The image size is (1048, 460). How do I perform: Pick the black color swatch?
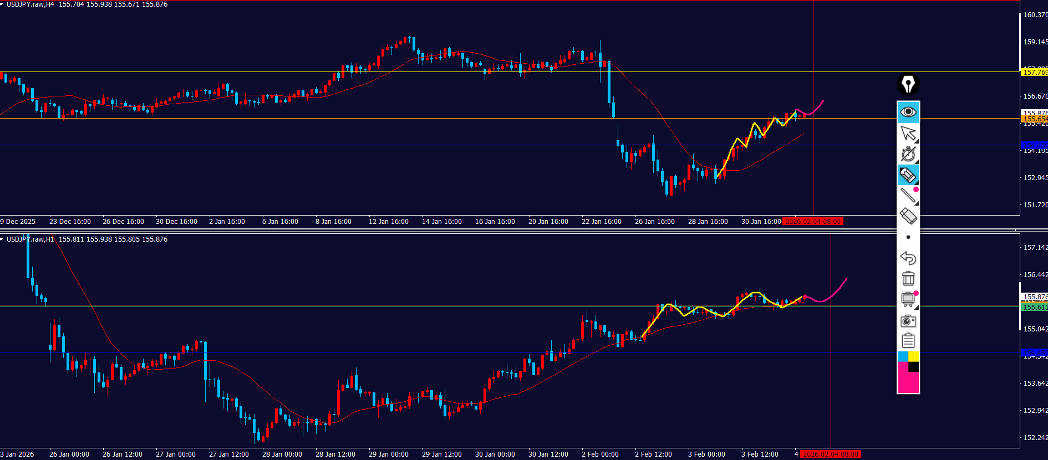coord(913,367)
